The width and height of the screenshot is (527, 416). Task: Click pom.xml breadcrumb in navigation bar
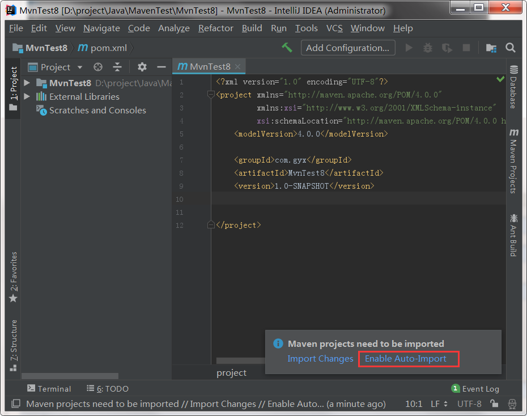coord(102,48)
